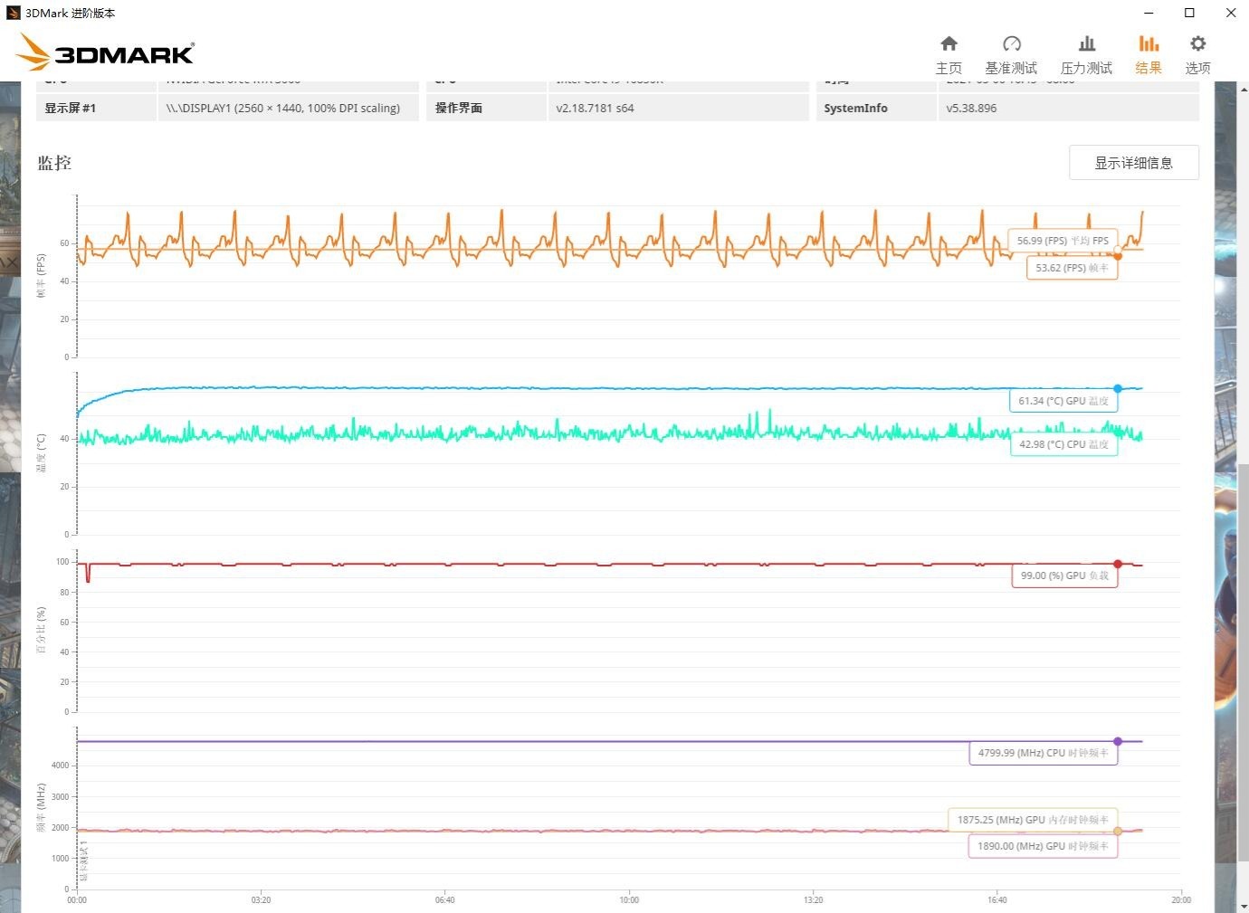1249x913 pixels.
Task: Click the 3DMARK logo in header
Action: coord(106,53)
